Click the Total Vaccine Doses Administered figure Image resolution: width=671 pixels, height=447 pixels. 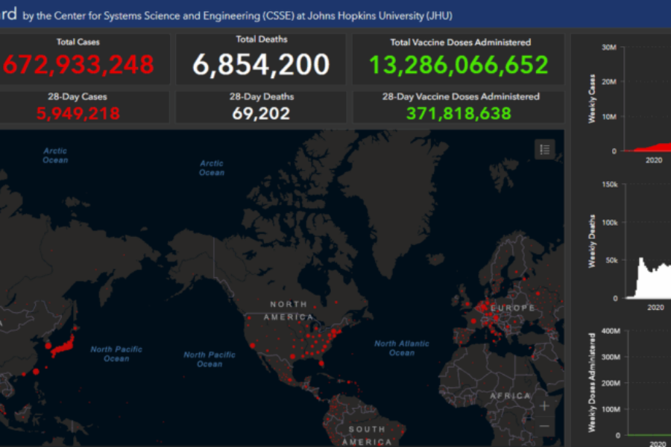(459, 59)
